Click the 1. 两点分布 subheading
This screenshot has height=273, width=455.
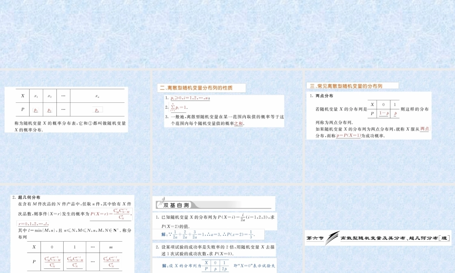coord(322,96)
